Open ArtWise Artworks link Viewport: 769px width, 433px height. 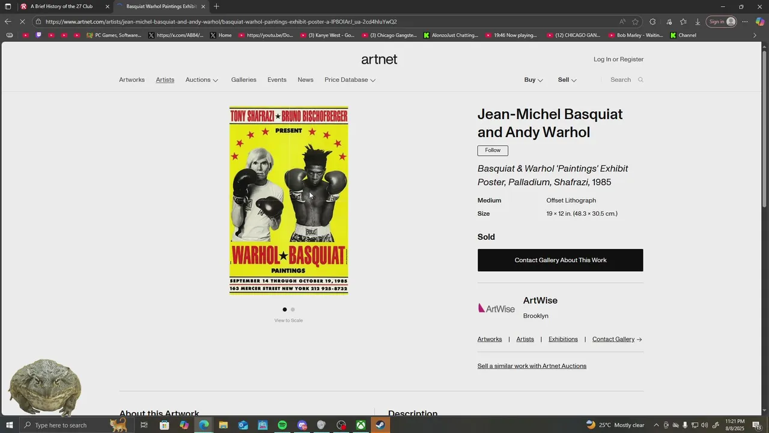coord(490,339)
